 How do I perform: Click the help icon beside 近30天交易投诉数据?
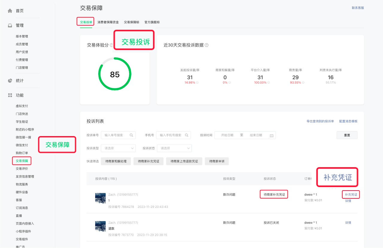[x=206, y=45]
